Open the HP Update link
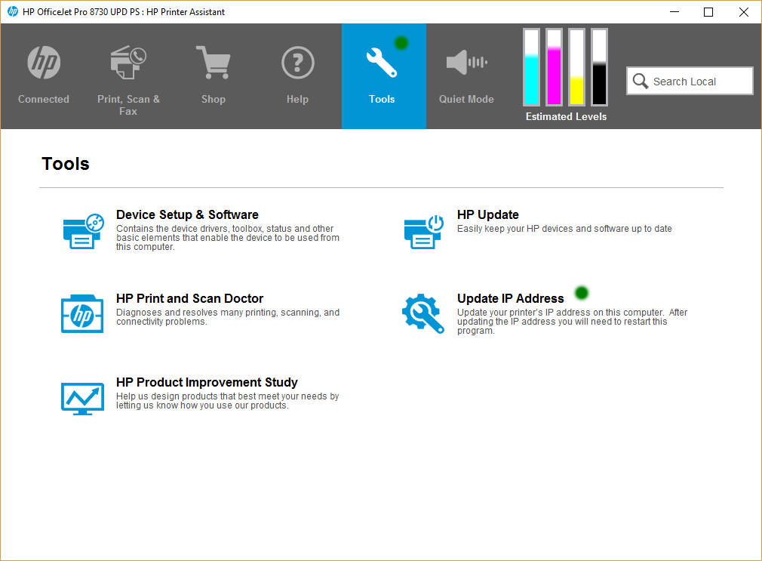 (488, 214)
